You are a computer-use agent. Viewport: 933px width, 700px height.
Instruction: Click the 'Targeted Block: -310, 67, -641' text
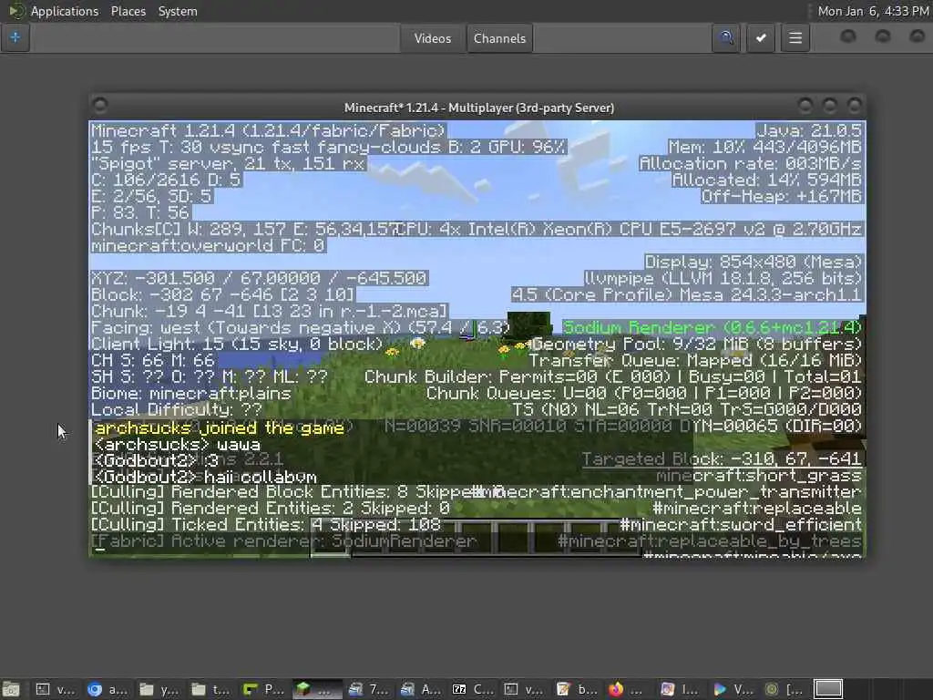tap(722, 459)
